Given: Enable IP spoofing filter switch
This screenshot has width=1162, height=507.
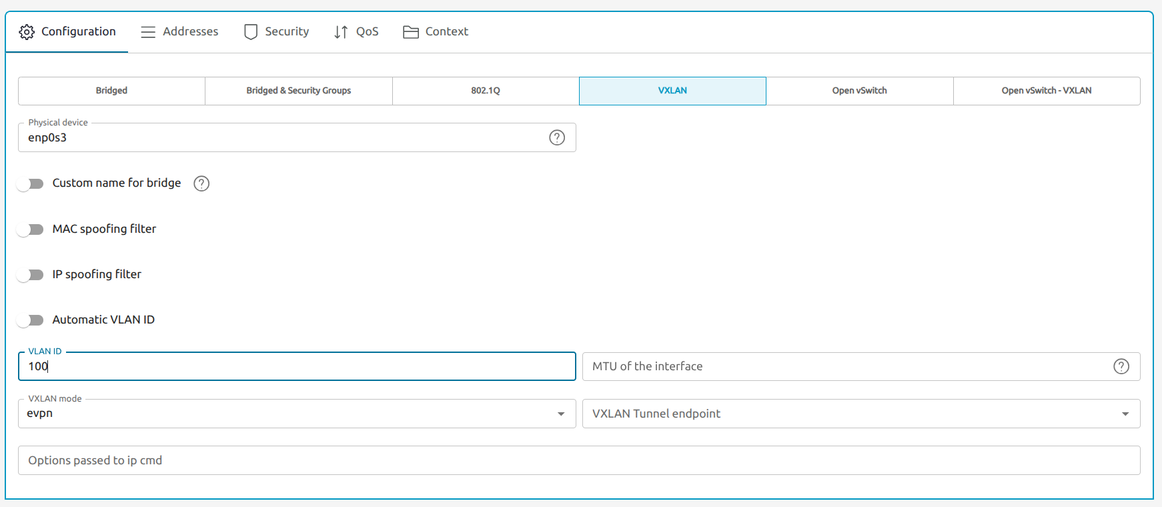Looking at the screenshot, I should (x=31, y=275).
